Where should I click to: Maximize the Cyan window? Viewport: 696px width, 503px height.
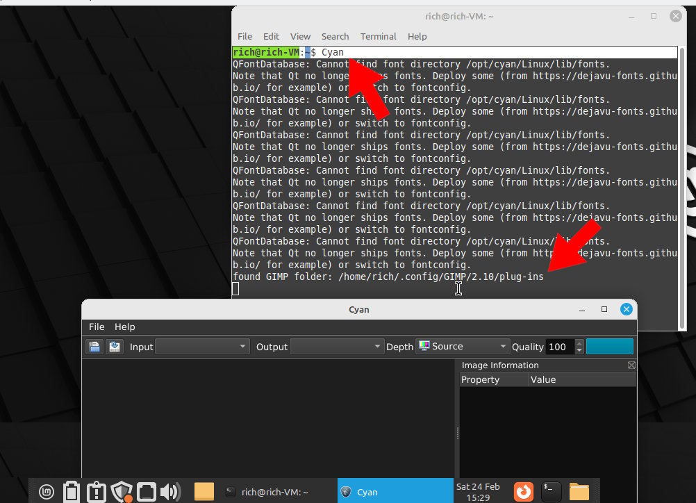point(604,309)
